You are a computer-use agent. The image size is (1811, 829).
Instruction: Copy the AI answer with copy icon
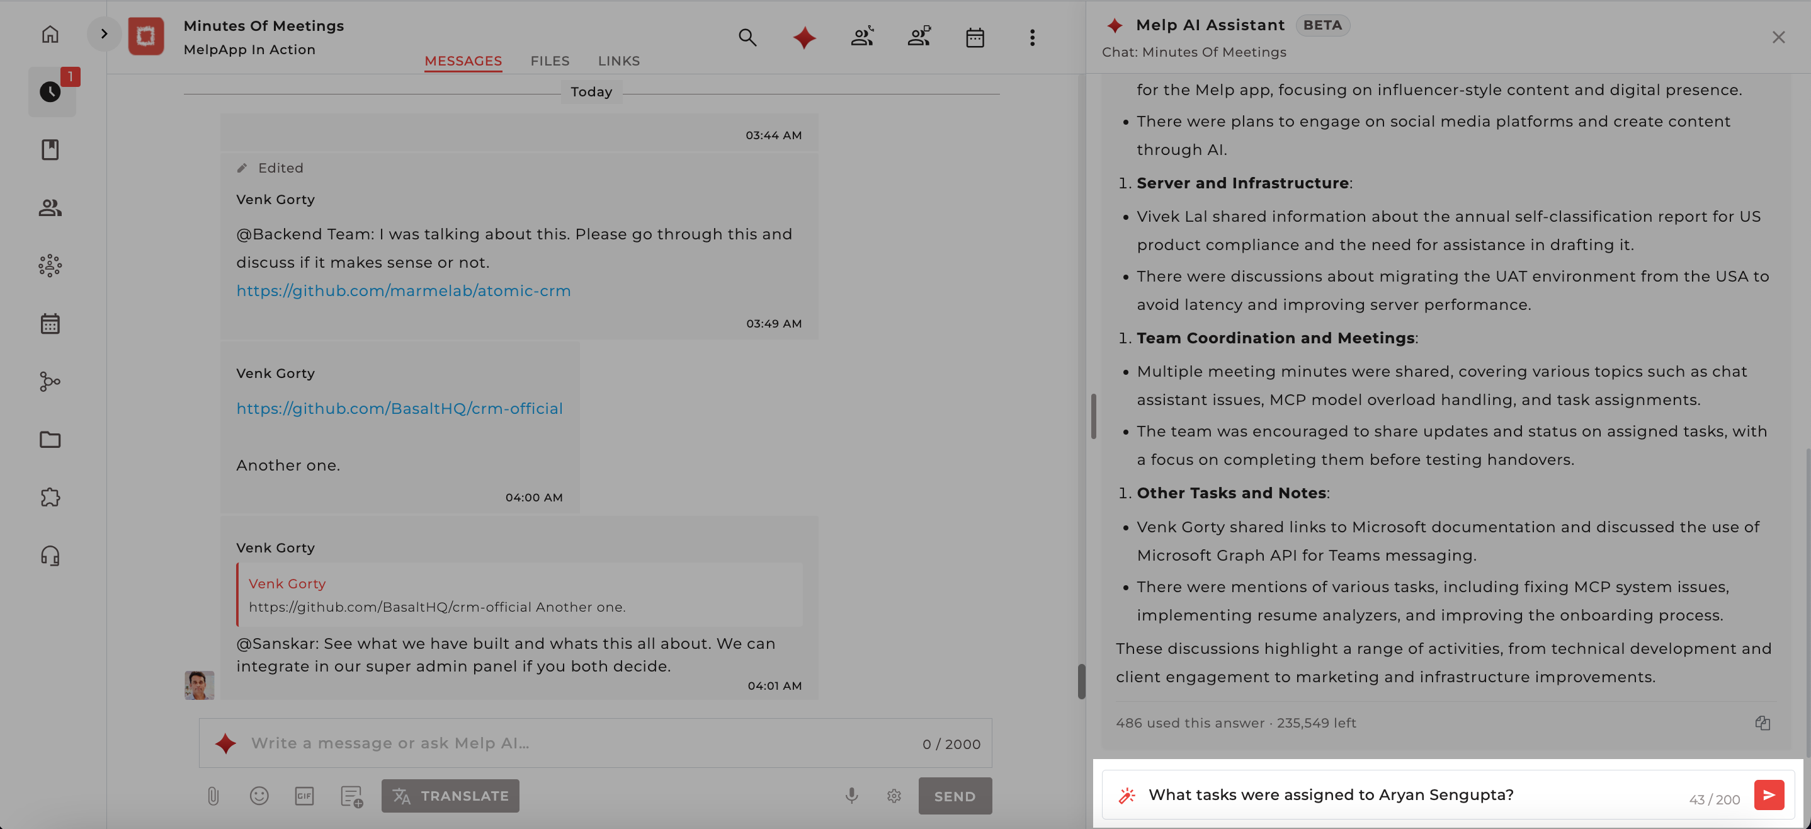[1763, 723]
